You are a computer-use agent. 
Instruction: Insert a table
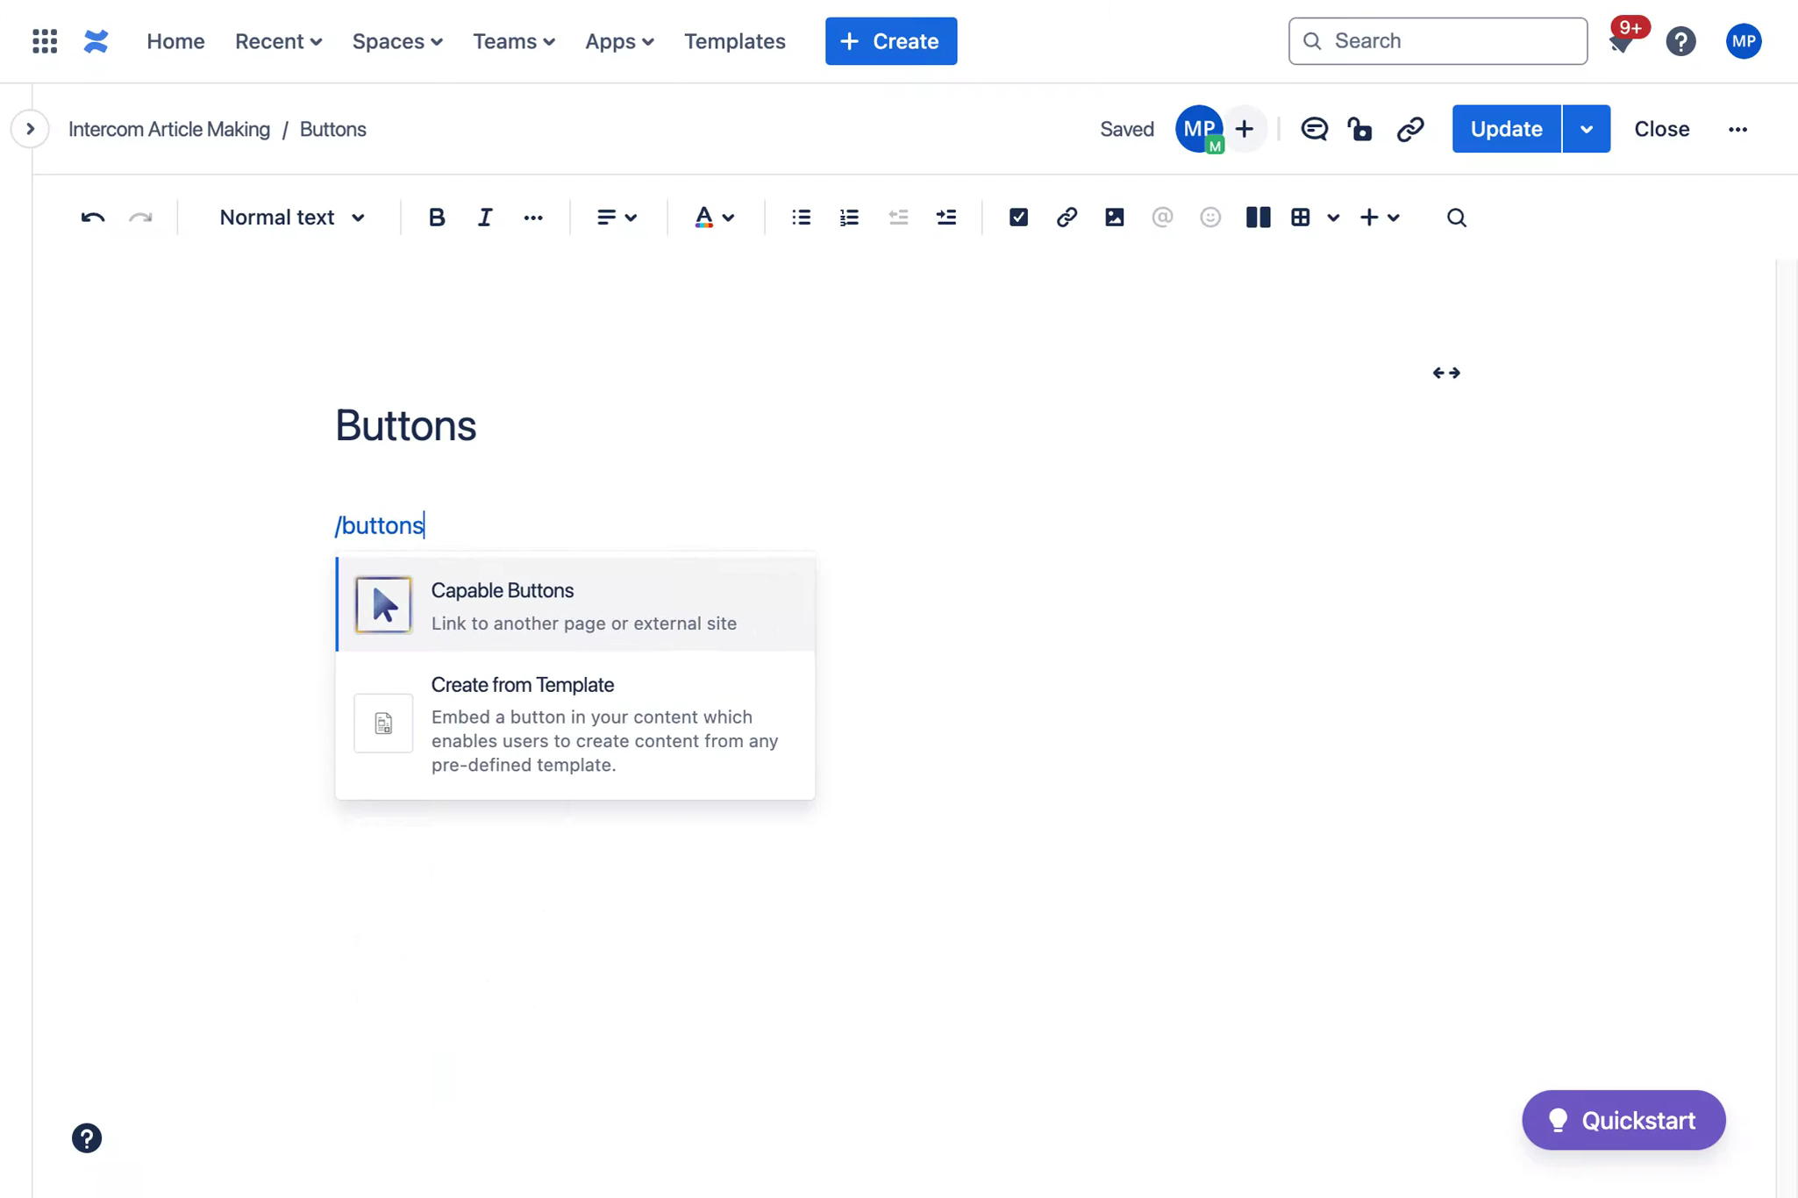[1301, 217]
